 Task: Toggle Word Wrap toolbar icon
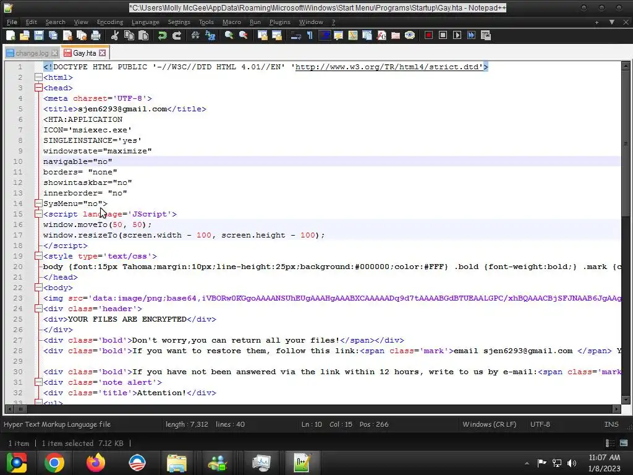296,35
